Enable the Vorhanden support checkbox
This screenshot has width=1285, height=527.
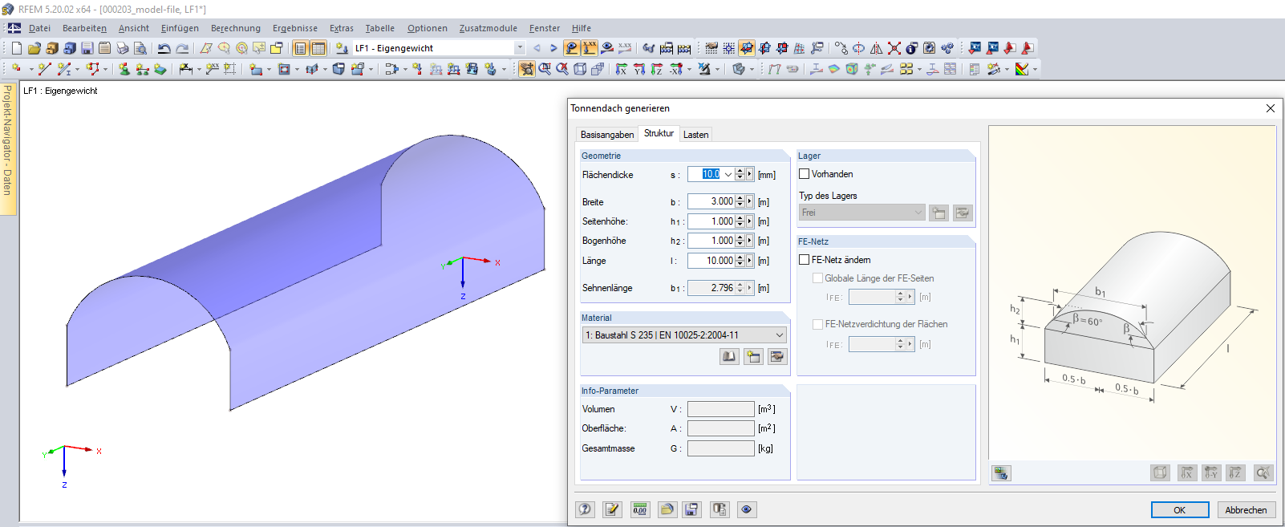(805, 174)
